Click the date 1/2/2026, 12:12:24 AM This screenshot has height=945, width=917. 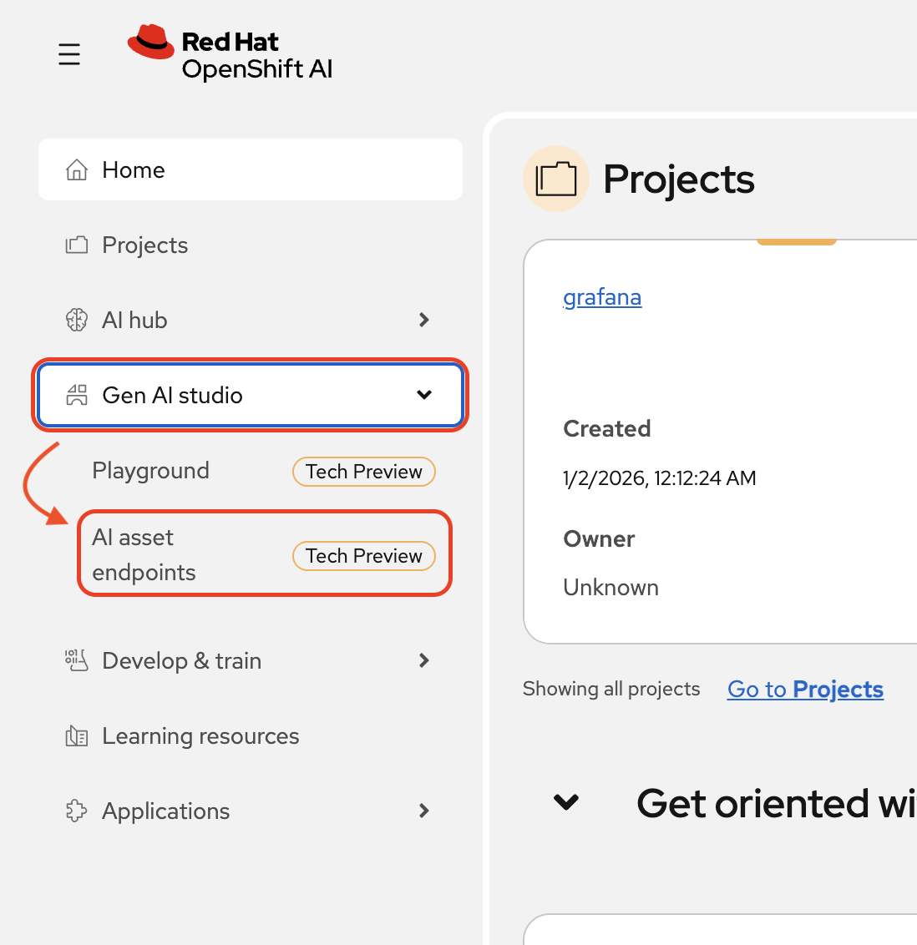click(x=659, y=478)
